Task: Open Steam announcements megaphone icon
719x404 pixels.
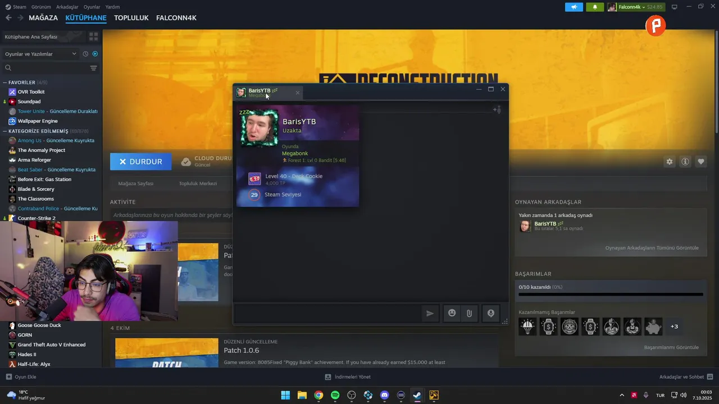Action: (x=574, y=7)
